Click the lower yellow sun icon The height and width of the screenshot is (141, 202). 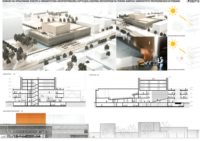pos(173,44)
